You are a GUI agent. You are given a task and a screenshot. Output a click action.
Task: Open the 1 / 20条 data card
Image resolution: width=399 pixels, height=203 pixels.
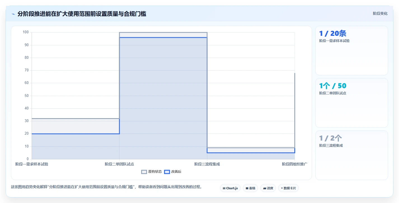[352, 50]
